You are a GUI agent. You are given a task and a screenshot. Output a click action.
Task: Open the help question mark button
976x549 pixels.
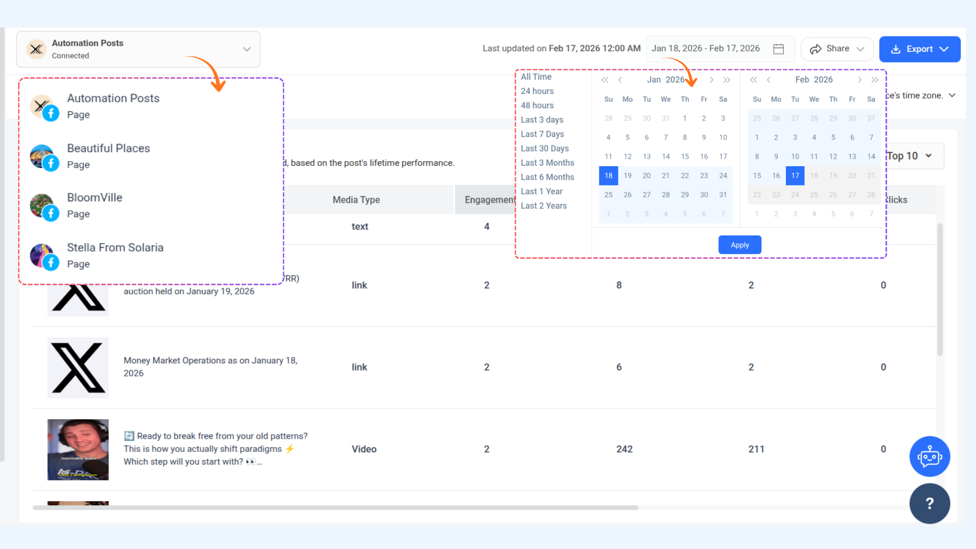[929, 503]
